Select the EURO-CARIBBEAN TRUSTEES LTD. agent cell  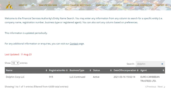tap(150, 79)
